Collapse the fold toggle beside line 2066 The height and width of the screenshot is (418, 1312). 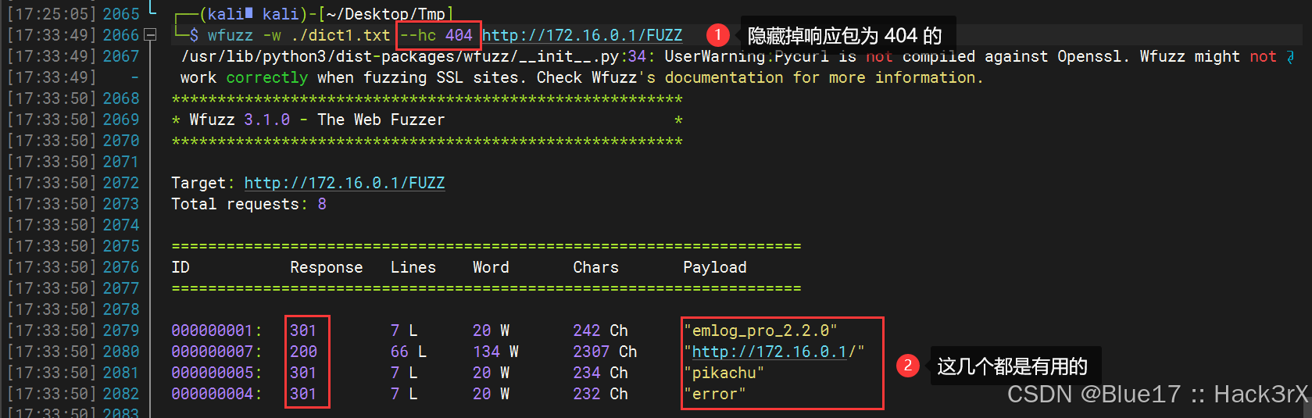pyautogui.click(x=151, y=35)
